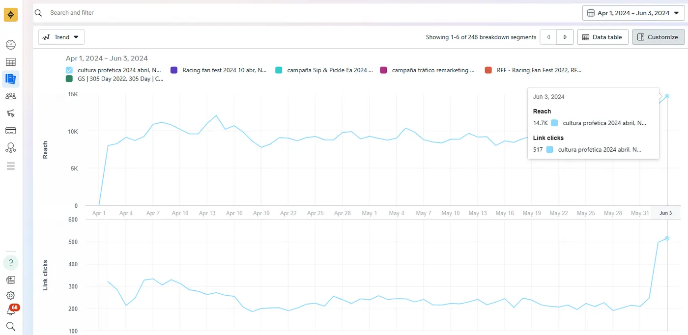Open the billing card icon

pyautogui.click(x=11, y=131)
